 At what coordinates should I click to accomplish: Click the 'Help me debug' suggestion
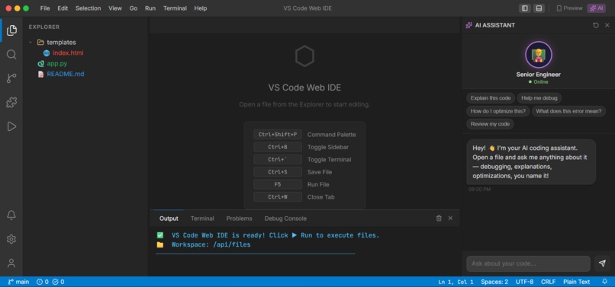tap(539, 98)
